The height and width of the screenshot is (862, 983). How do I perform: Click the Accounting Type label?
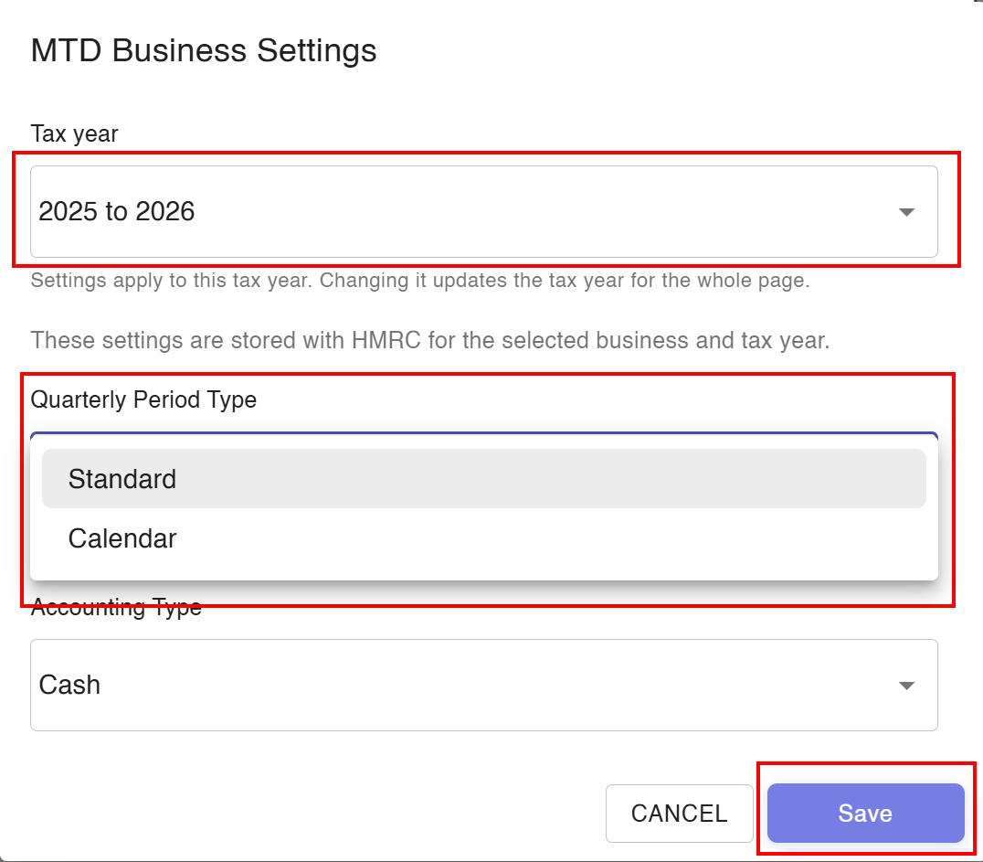(116, 607)
